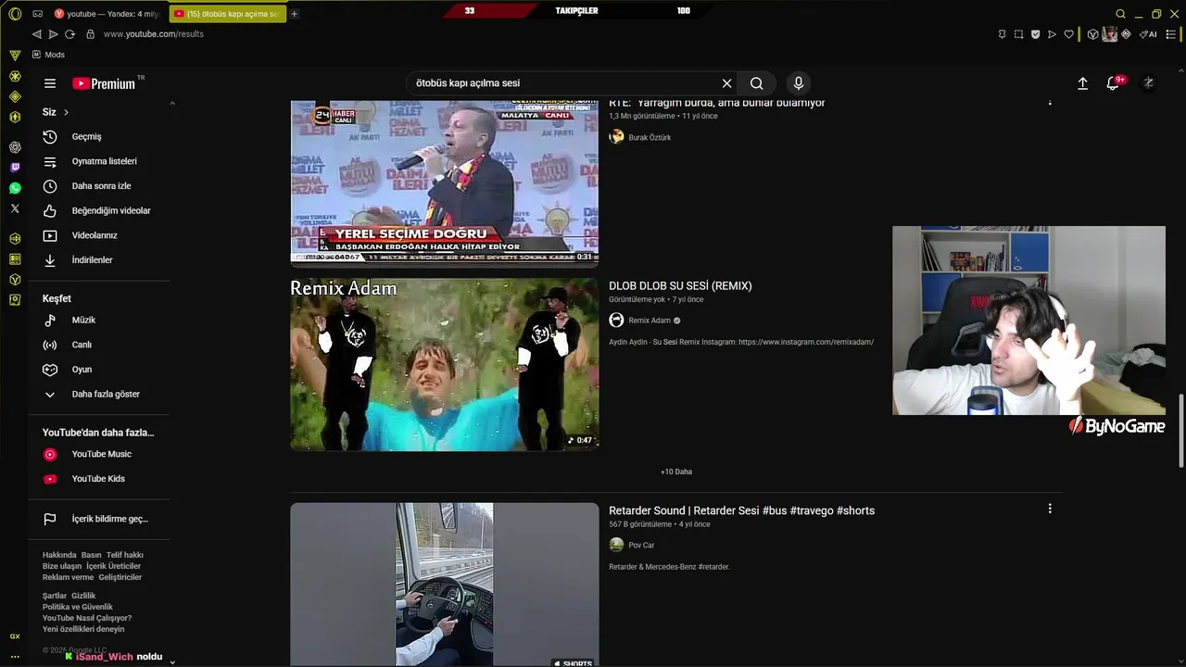Switch to the 'youtube — Yandex' tab

107,14
